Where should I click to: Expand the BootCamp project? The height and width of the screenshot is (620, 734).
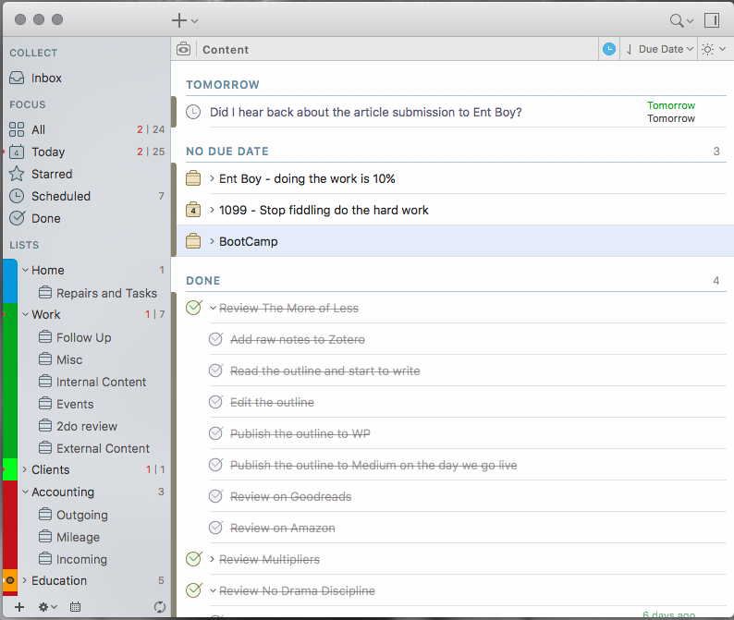coord(212,242)
